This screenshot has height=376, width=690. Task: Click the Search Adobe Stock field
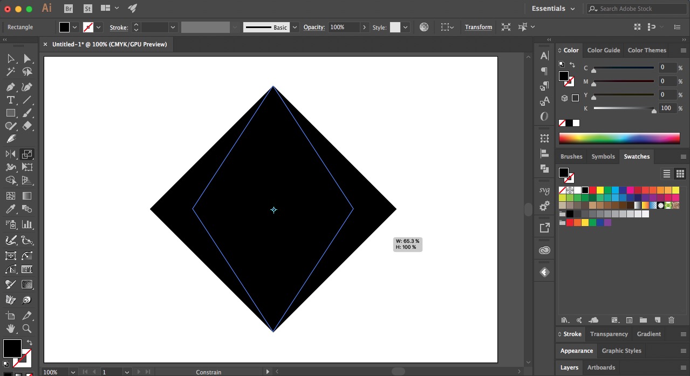(x=637, y=9)
